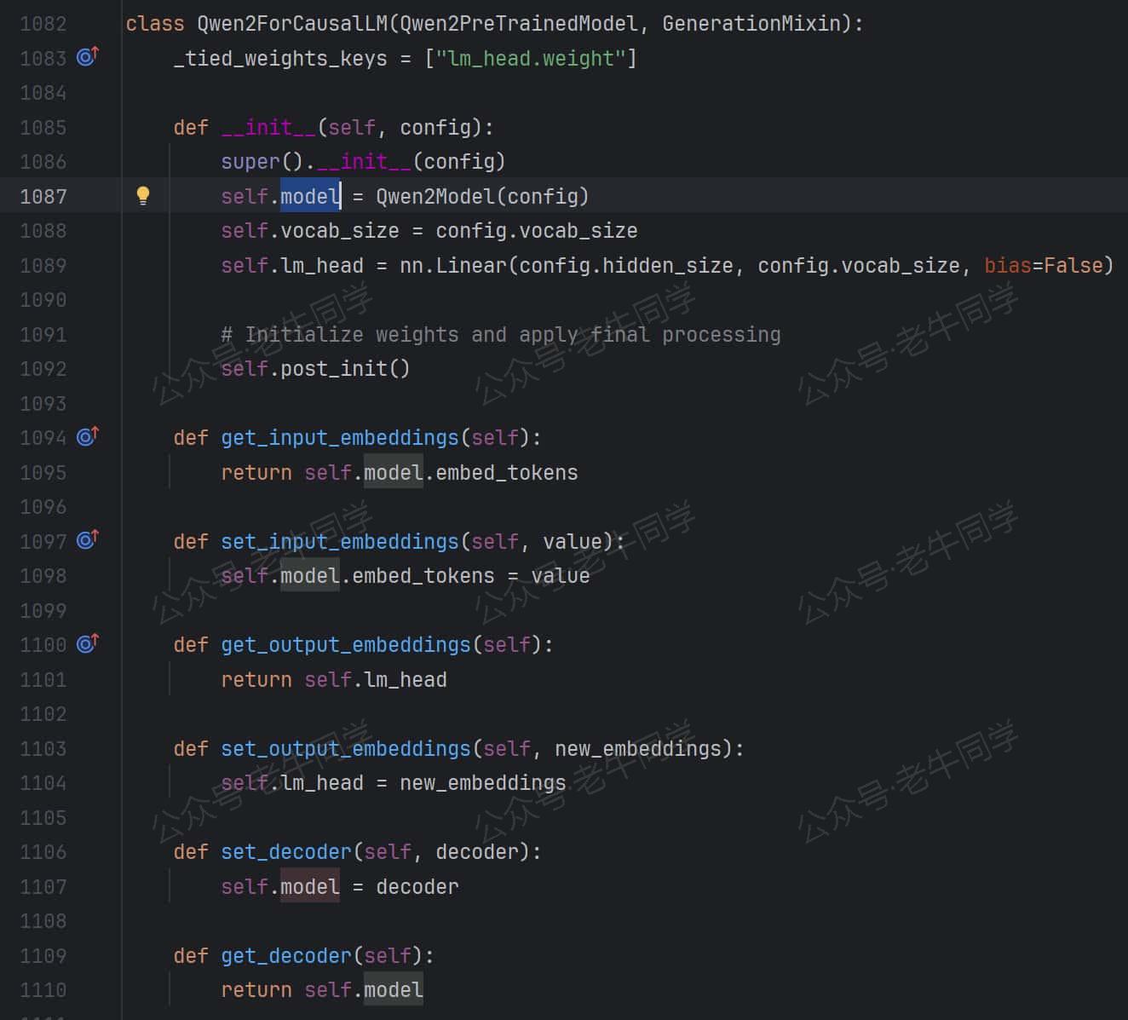
Task: Click highlighted model on line 1110
Action: click(x=394, y=990)
